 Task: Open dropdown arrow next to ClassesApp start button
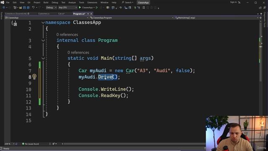pyautogui.click(x=94, y=8)
